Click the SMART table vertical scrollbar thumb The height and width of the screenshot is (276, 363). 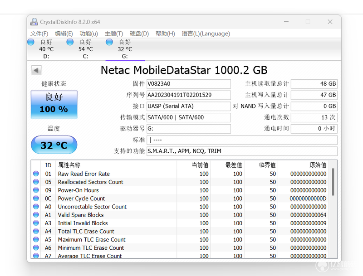click(x=333, y=182)
